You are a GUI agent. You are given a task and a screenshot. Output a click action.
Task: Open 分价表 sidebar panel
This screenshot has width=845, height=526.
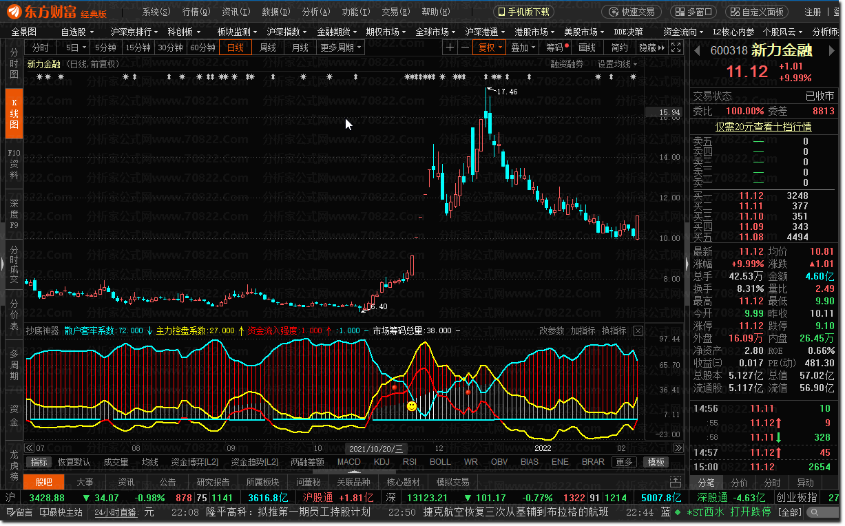click(14, 315)
